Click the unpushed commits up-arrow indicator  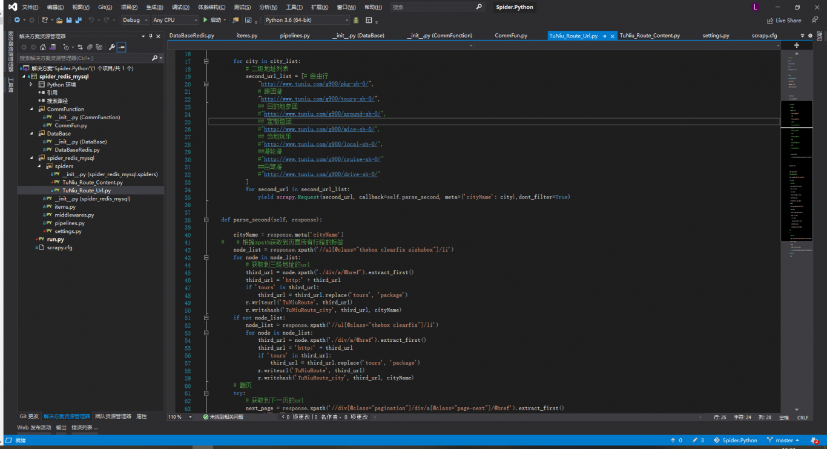[676, 441]
